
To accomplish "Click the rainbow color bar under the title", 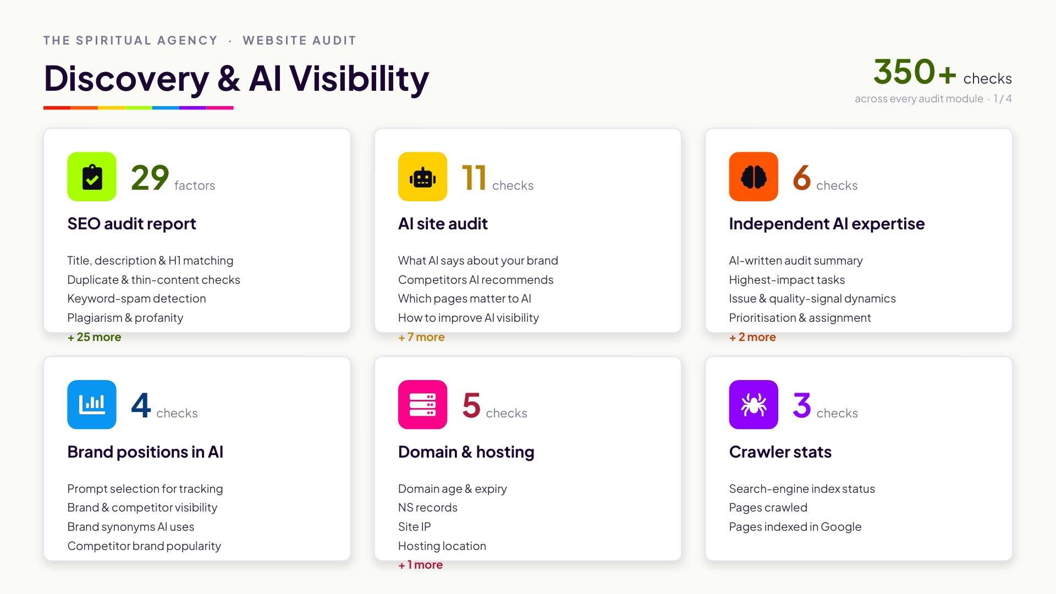I will [x=139, y=108].
